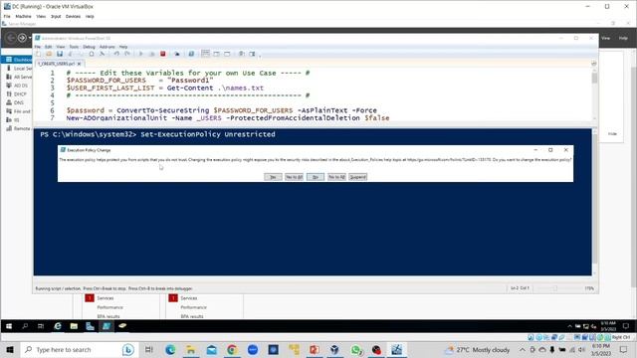Open the Tools menu in PowerShell ISE

click(74, 47)
